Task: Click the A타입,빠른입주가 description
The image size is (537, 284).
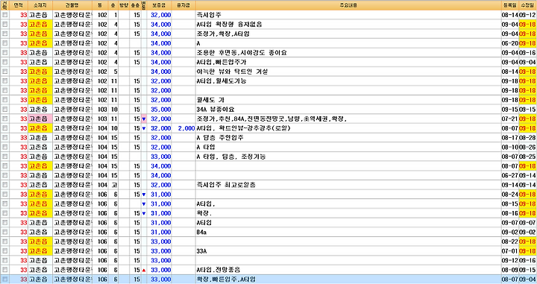Action: tap(222, 63)
